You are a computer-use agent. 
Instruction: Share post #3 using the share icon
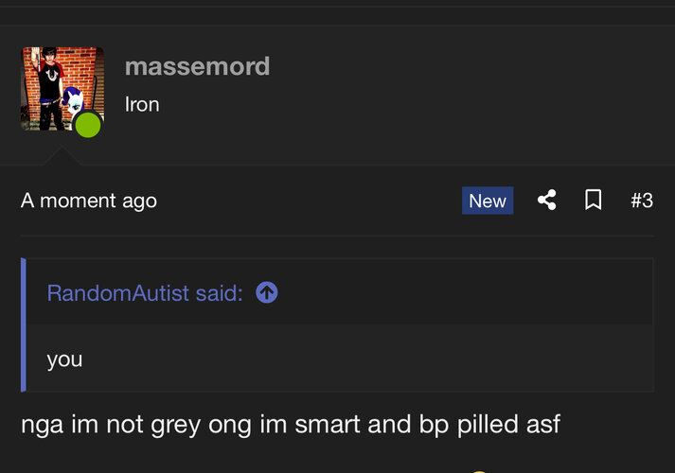point(546,200)
